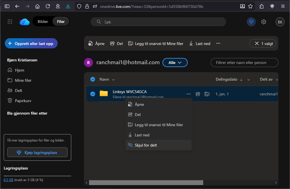Open more toolbar commands ellipsis
This screenshot has height=189, width=290.
click(x=218, y=43)
